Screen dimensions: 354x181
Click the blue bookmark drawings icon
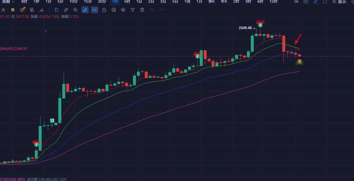pyautogui.click(x=57, y=10)
